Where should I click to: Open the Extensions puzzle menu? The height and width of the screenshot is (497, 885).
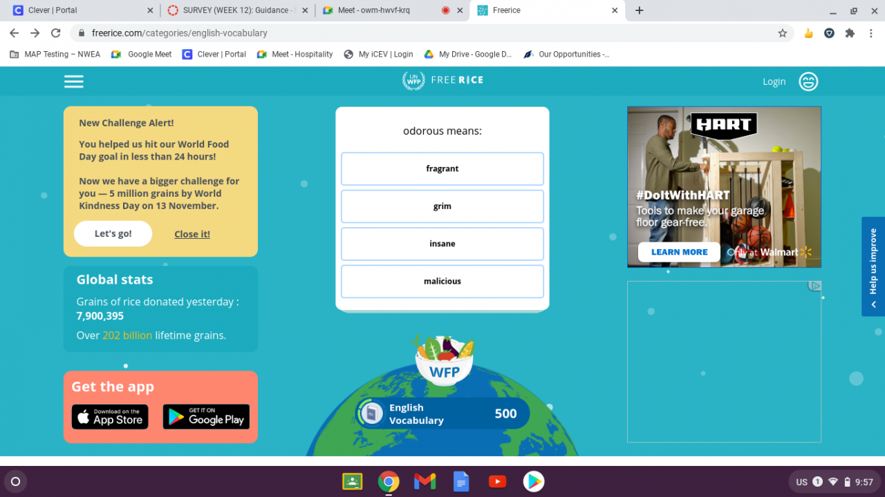pyautogui.click(x=850, y=33)
